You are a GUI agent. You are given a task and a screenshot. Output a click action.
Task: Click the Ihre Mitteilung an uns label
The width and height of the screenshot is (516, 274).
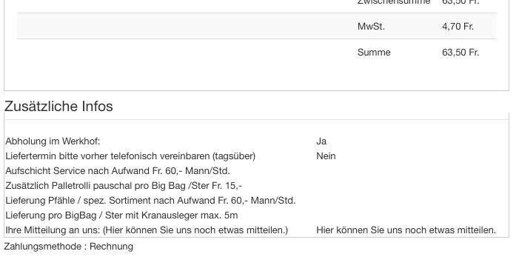click(x=147, y=230)
